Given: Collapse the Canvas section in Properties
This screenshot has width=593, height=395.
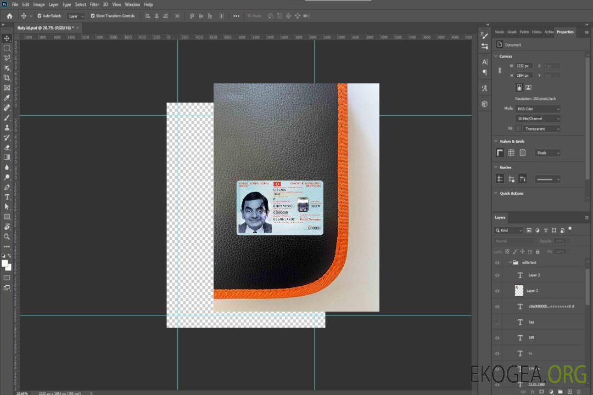Looking at the screenshot, I should 496,56.
